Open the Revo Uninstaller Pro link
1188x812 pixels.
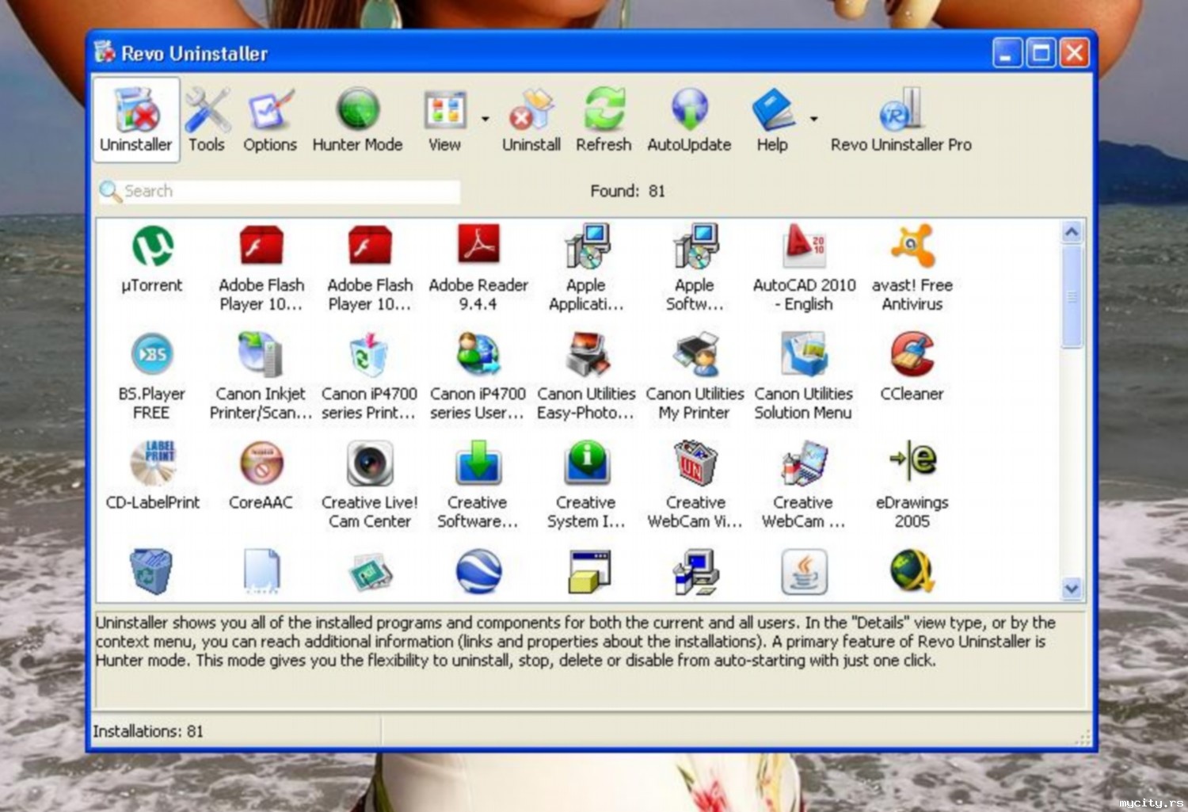(901, 120)
